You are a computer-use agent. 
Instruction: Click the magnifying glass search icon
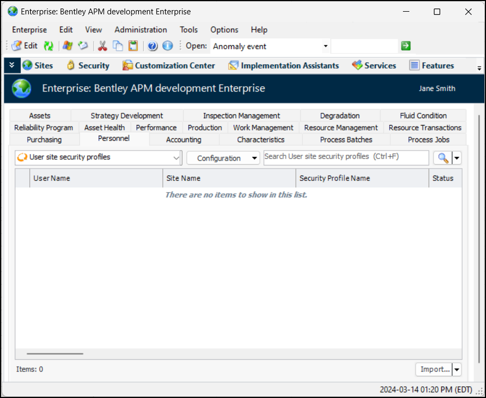pyautogui.click(x=443, y=158)
